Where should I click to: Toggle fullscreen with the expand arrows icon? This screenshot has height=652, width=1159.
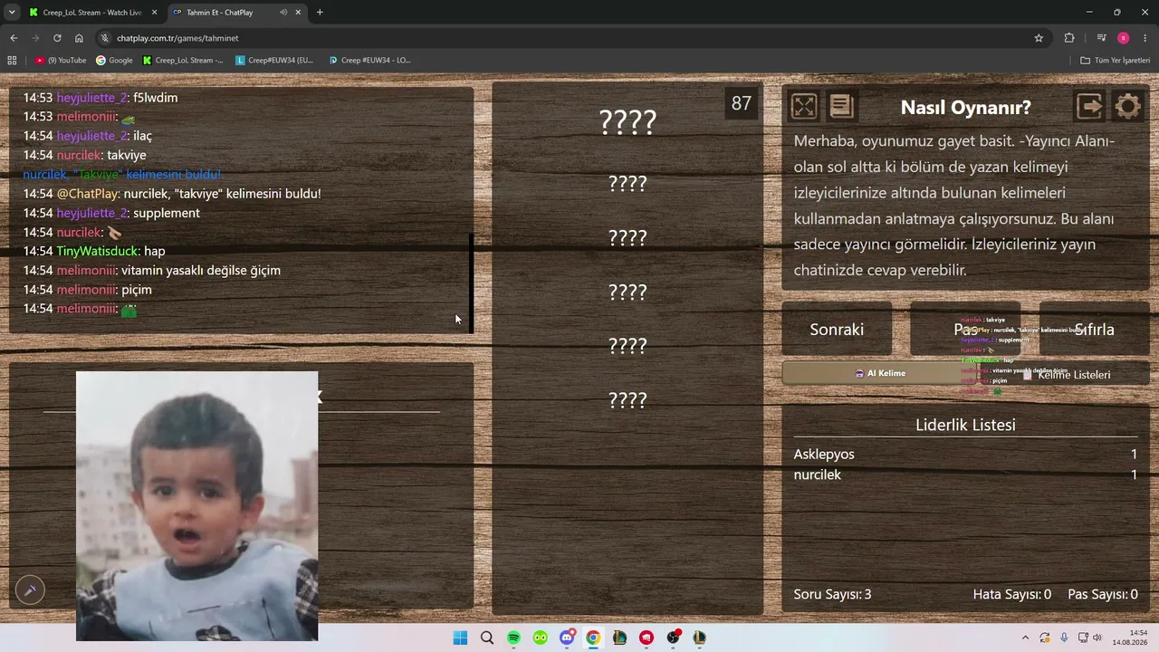coord(803,107)
